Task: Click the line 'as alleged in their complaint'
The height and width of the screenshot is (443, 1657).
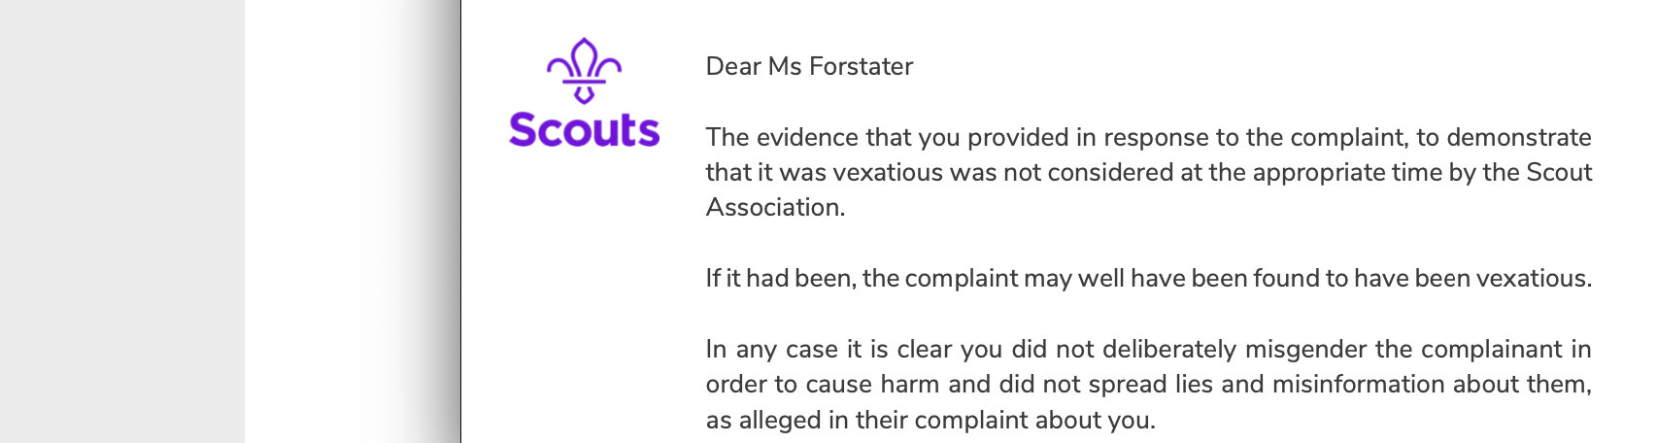Action: 930,420
